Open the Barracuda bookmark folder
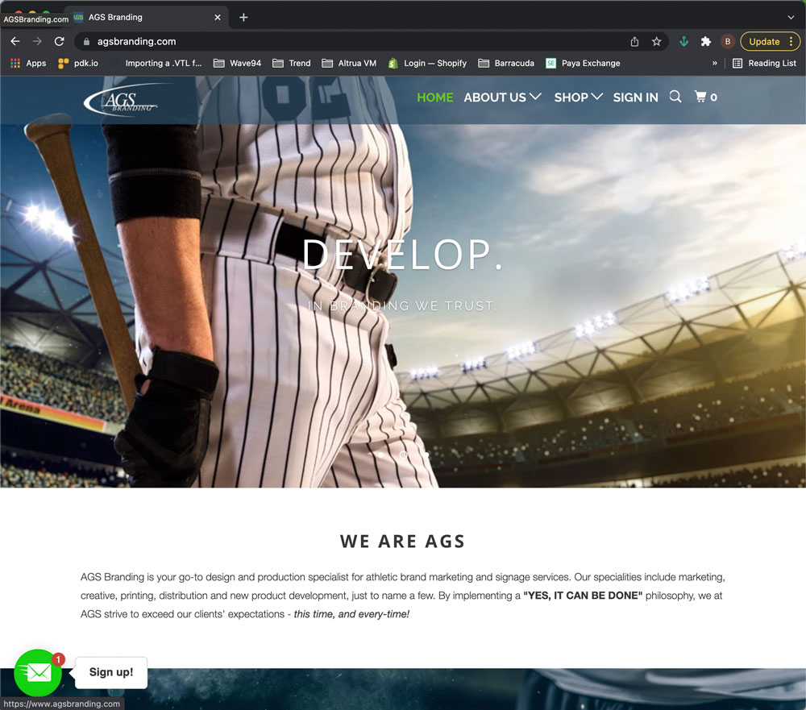Image resolution: width=806 pixels, height=710 pixels. (x=506, y=63)
